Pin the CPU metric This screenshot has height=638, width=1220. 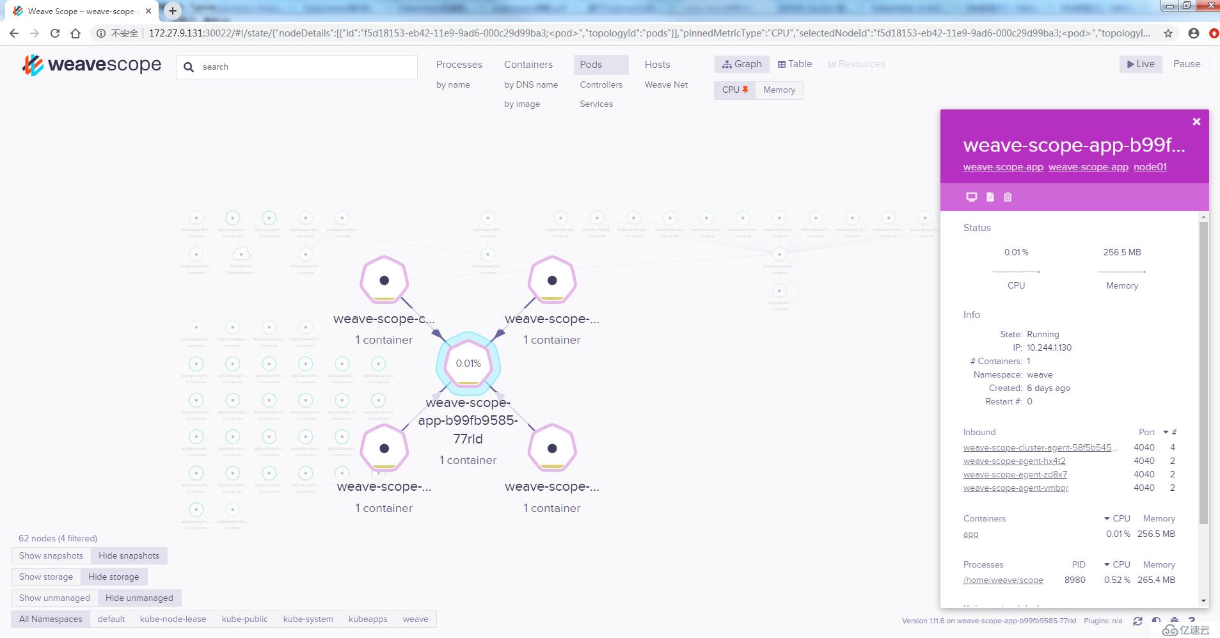pyautogui.click(x=734, y=90)
